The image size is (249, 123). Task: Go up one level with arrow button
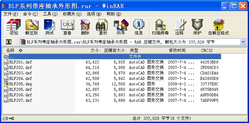coord(9,42)
